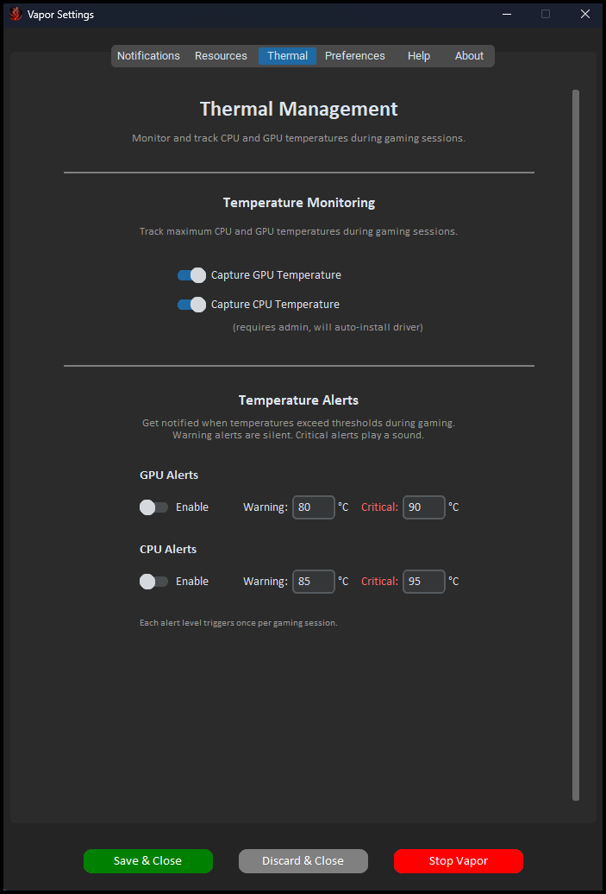Toggle Capture CPU Temperature switch
This screenshot has height=894, width=606.
(191, 305)
